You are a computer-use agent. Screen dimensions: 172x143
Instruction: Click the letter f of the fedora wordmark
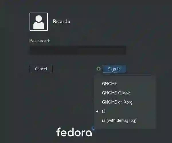pos(58,132)
